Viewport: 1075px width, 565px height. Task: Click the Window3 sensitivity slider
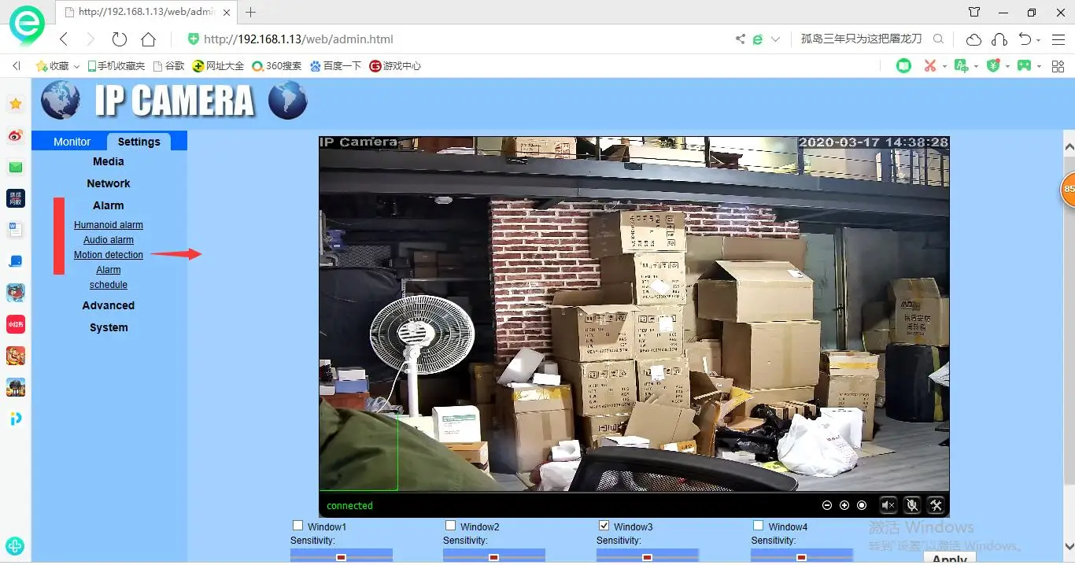(x=647, y=556)
